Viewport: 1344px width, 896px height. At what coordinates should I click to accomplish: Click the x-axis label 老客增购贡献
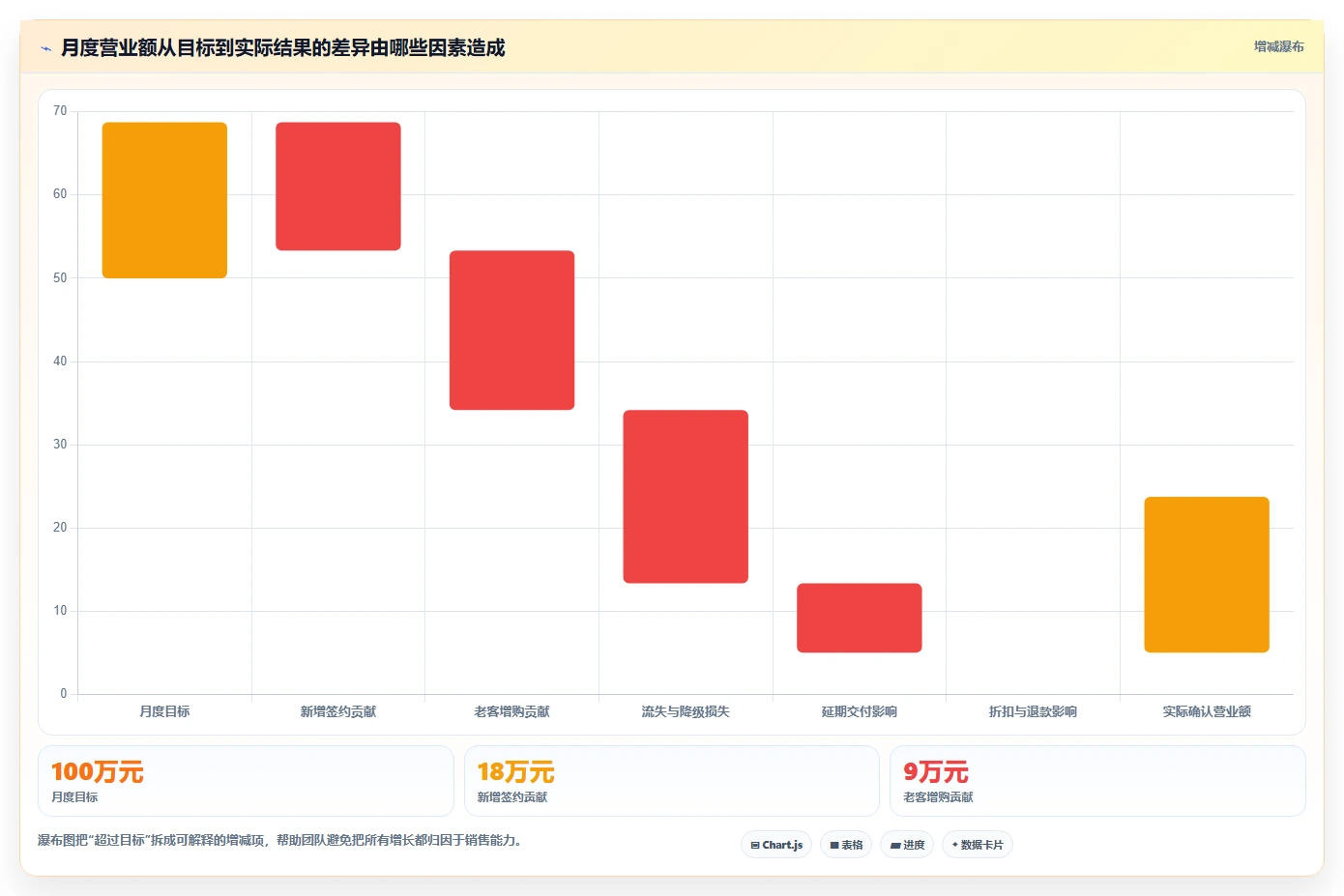(x=511, y=711)
